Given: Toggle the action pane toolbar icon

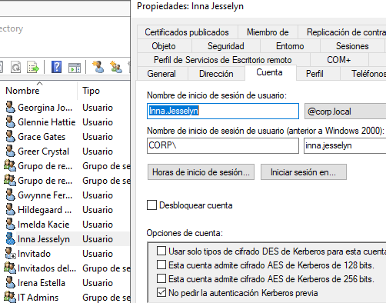Looking at the screenshot, I should pyautogui.click(x=75, y=68).
